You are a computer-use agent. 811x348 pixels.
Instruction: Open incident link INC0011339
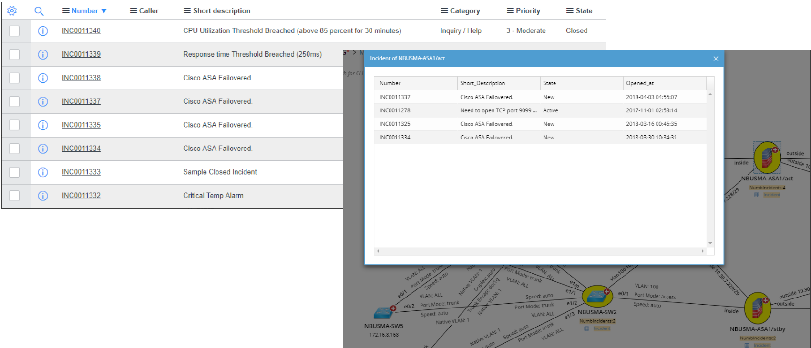(81, 54)
